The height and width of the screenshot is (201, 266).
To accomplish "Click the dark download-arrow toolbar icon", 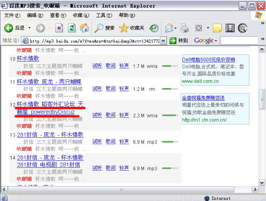I will (x=230, y=28).
